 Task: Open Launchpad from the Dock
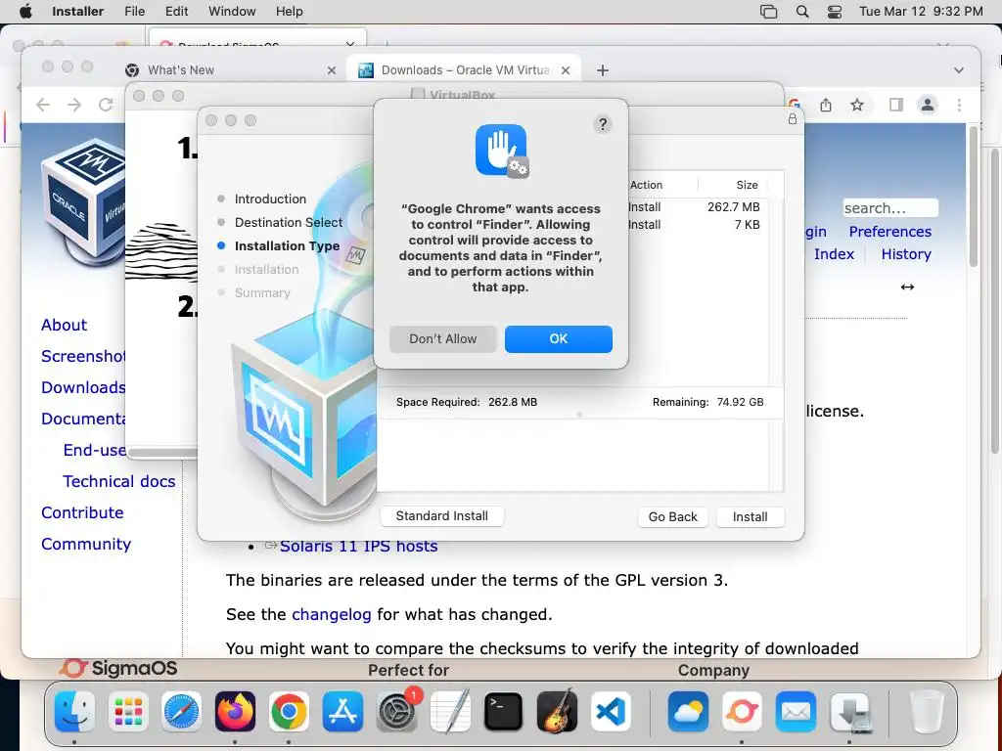point(128,712)
